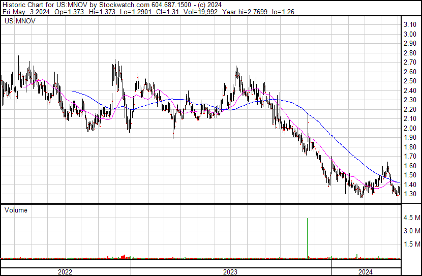
Task: Click the 3.0 M volume axis label
Action: [412, 231]
